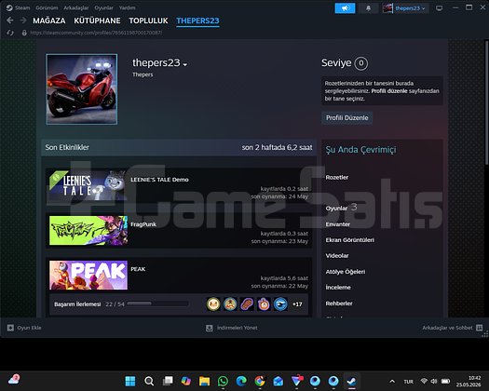Click the Başarım İlerlemesi progress bar
The image size is (489, 391).
pyautogui.click(x=157, y=303)
